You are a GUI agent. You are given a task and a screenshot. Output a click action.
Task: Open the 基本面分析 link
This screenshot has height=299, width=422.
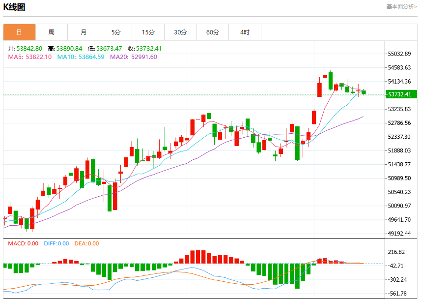(401, 6)
